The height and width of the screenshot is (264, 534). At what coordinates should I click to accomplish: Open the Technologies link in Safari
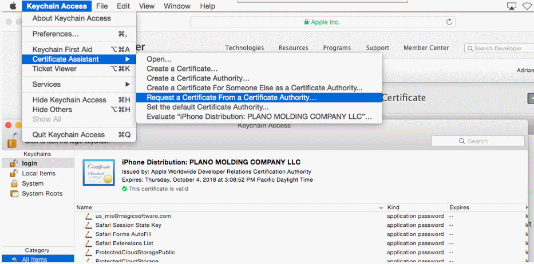pyautogui.click(x=244, y=48)
